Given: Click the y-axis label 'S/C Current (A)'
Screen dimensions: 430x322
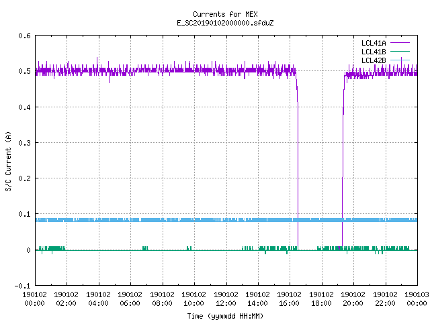Looking at the screenshot, I should [x=8, y=161].
